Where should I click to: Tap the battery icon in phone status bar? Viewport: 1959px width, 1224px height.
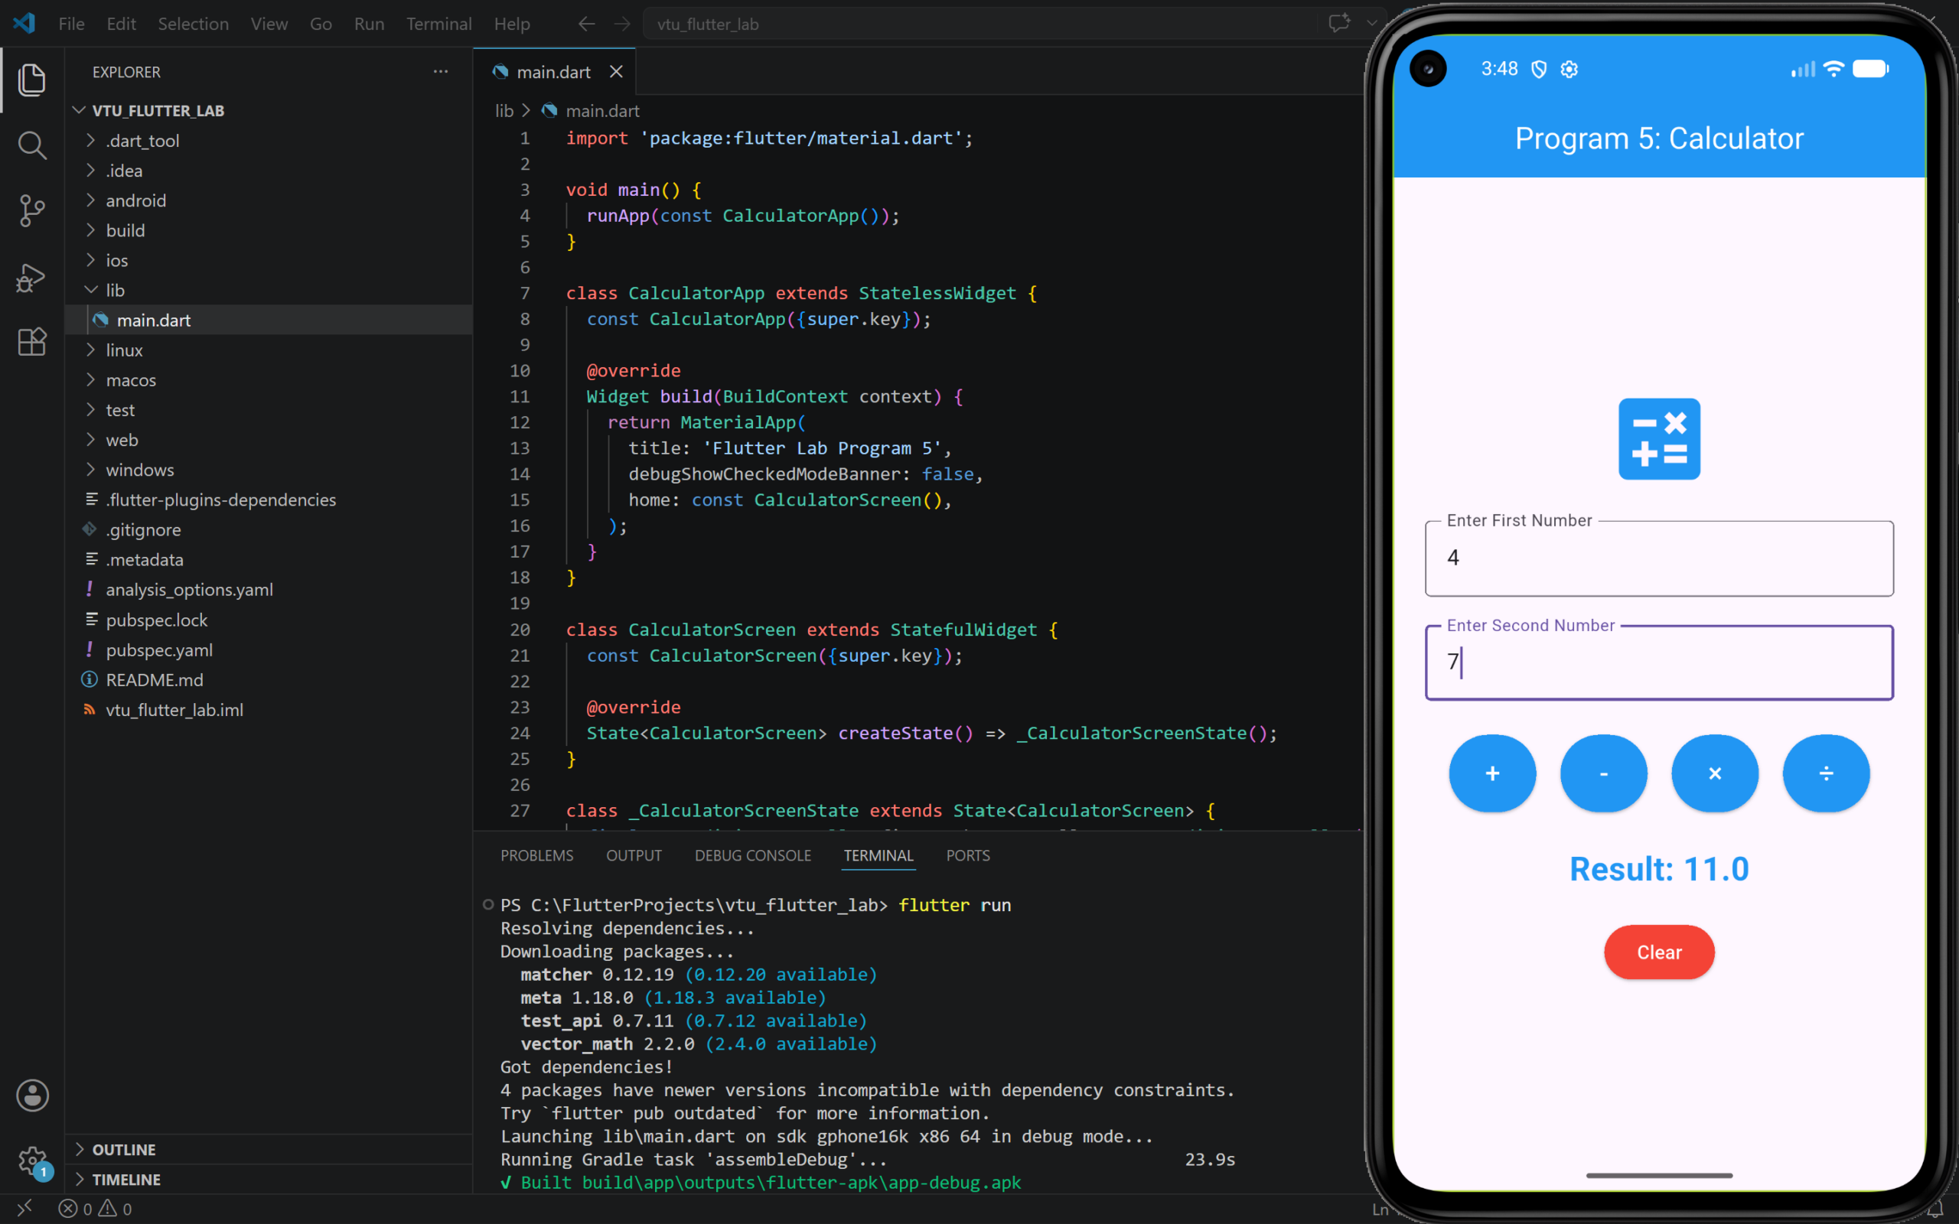1871,69
